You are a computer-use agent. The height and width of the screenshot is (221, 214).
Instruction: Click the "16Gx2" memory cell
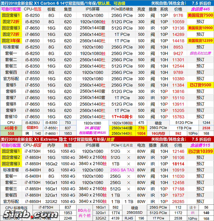click(51, 164)
